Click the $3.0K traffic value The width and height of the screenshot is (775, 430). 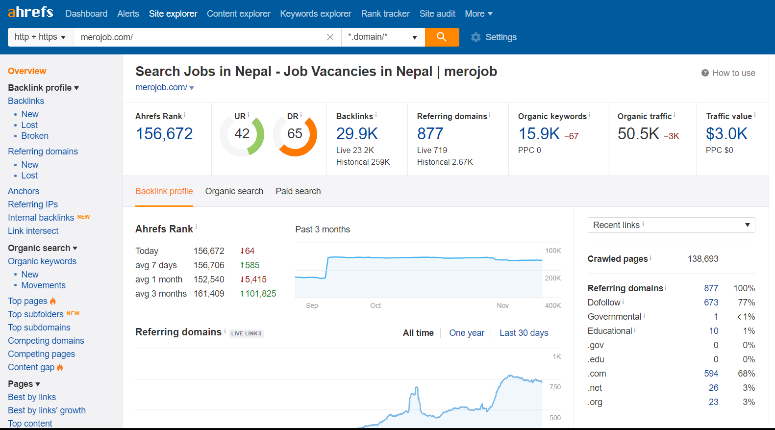pos(726,134)
